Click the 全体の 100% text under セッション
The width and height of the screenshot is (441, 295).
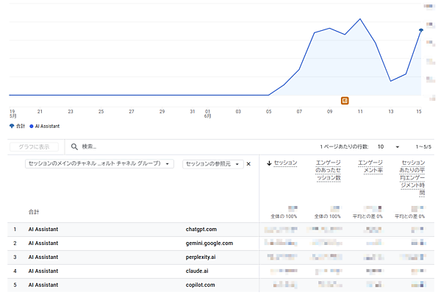(284, 216)
